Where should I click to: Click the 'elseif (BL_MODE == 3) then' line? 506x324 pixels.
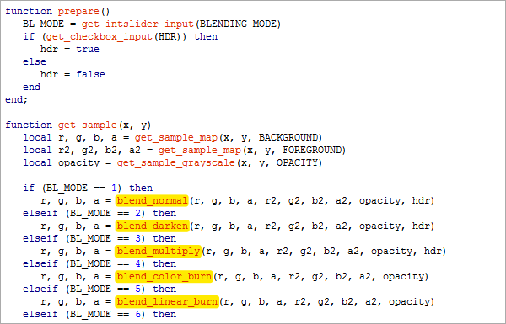100,238
